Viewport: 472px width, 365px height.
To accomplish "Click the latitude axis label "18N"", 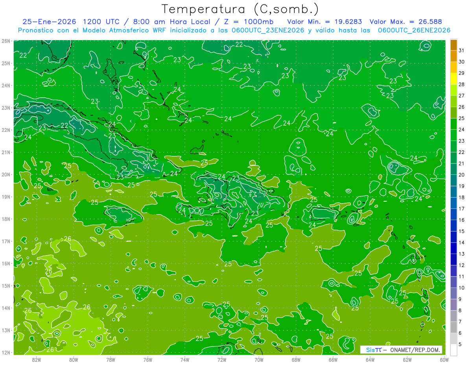I will coord(6,219).
